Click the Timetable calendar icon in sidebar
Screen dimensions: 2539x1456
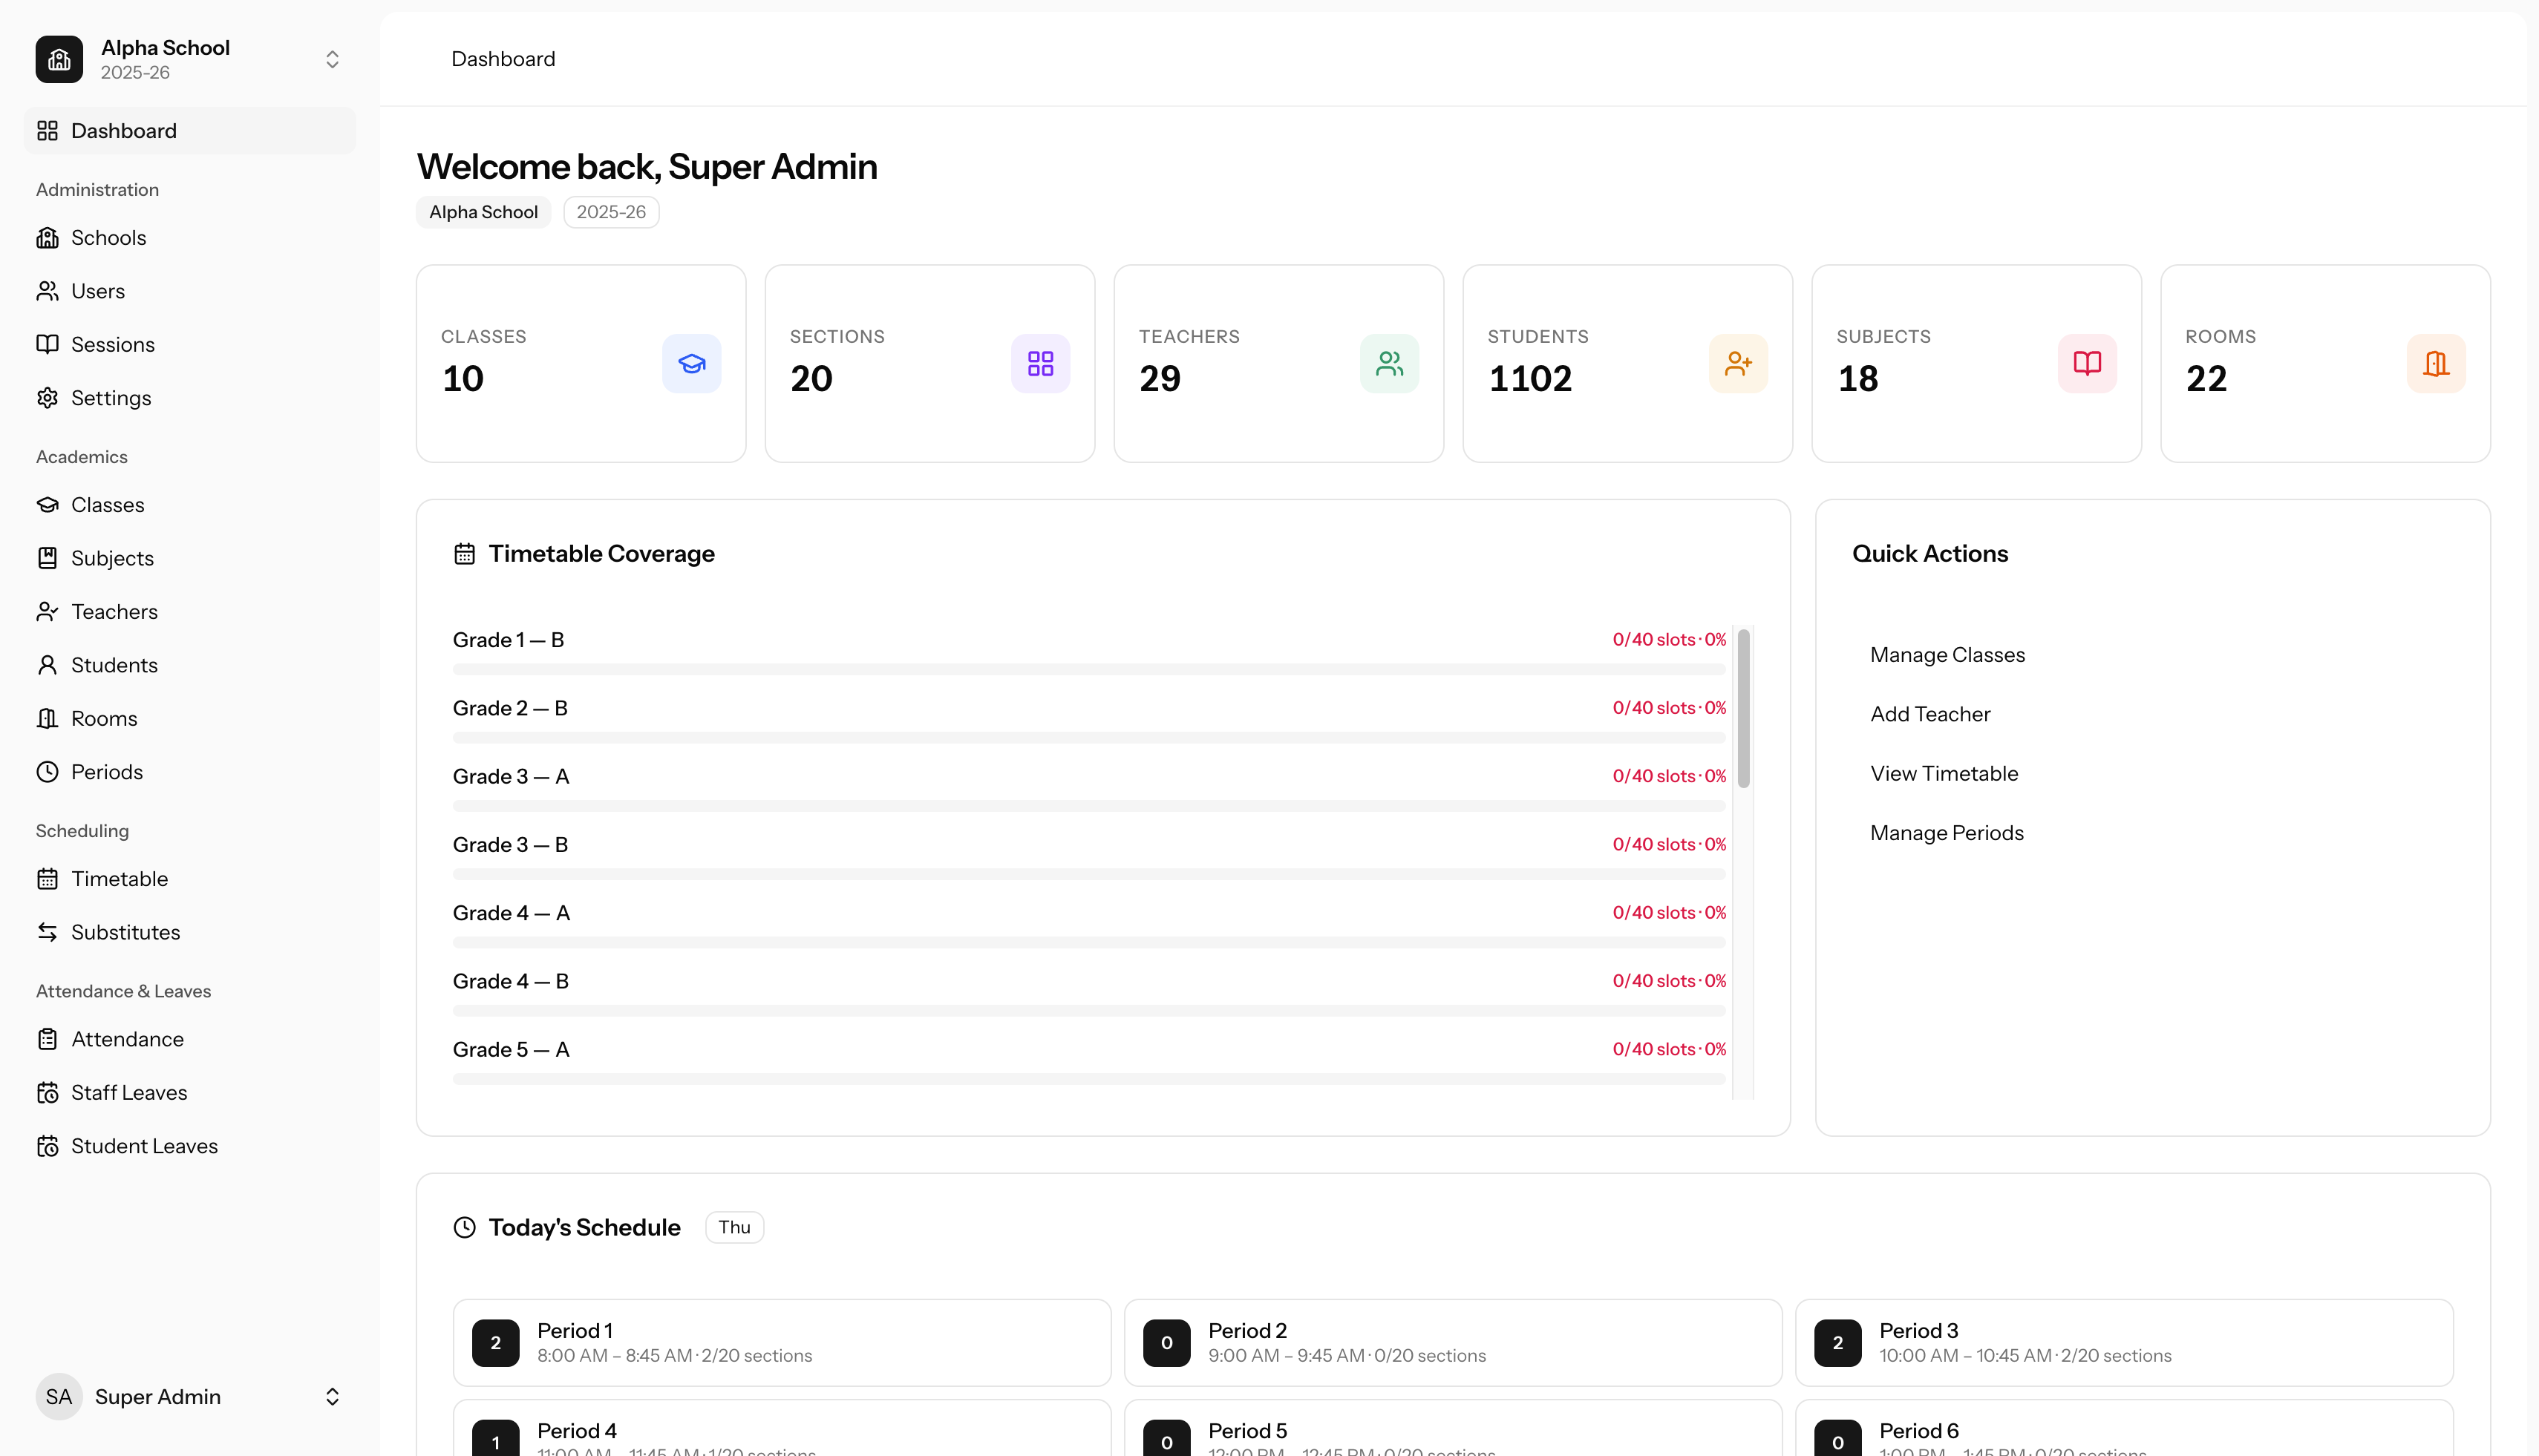(x=48, y=878)
